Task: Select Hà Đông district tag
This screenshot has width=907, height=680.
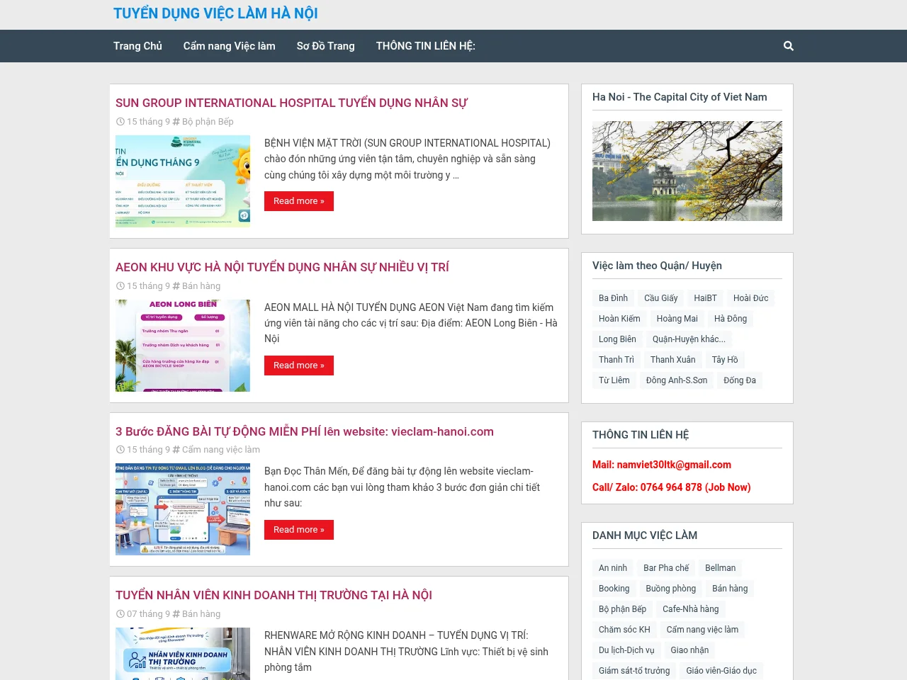Action: (x=731, y=319)
